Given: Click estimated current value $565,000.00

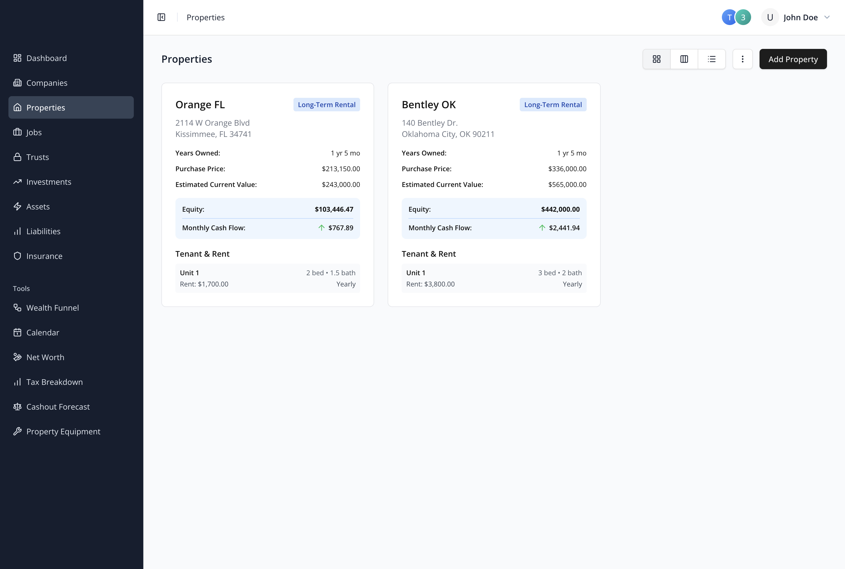Looking at the screenshot, I should click(568, 184).
